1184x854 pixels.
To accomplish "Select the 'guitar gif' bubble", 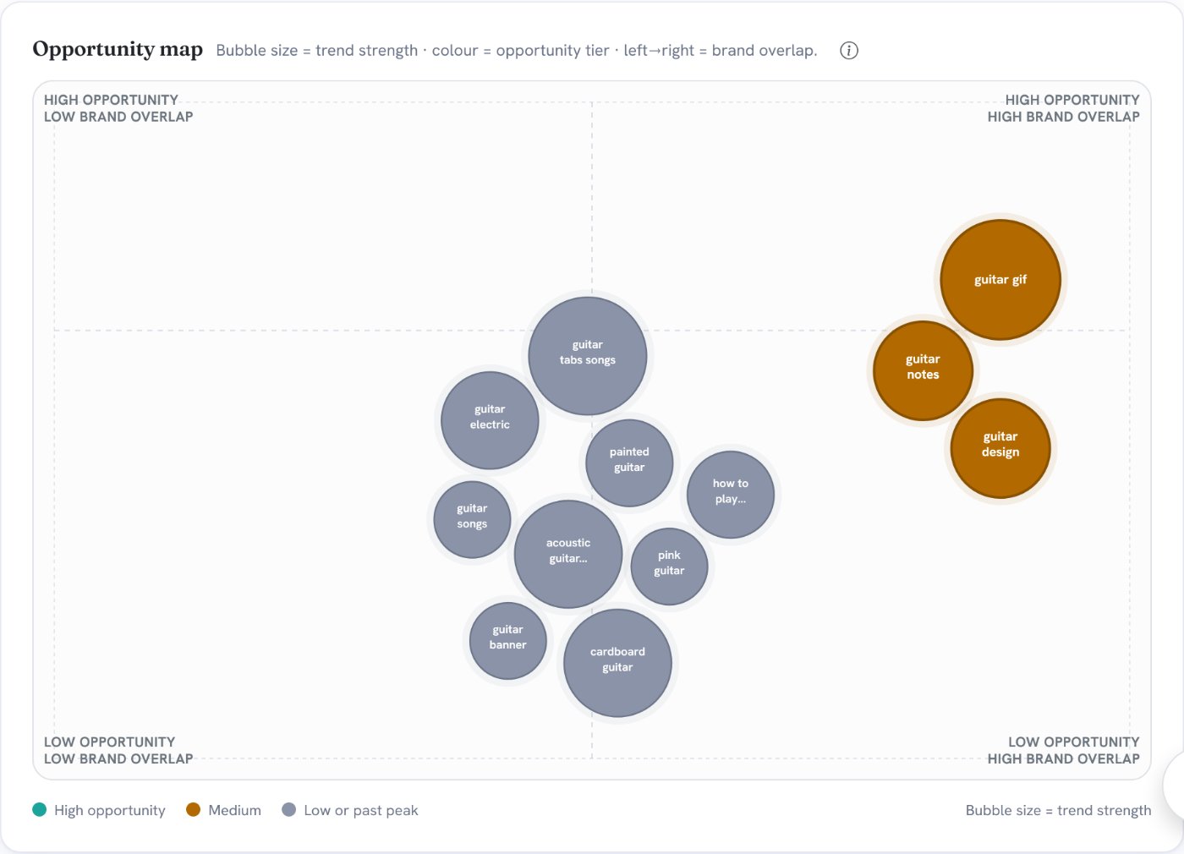I will click(1000, 280).
